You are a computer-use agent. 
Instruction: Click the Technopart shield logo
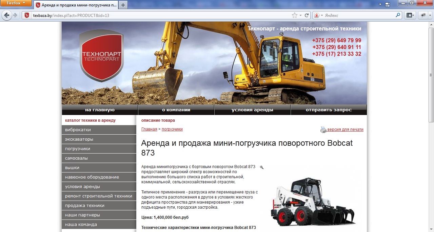coord(102,56)
